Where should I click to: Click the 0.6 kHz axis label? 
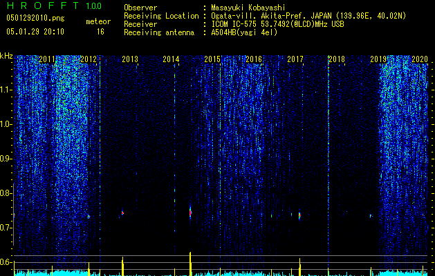(x=6, y=262)
